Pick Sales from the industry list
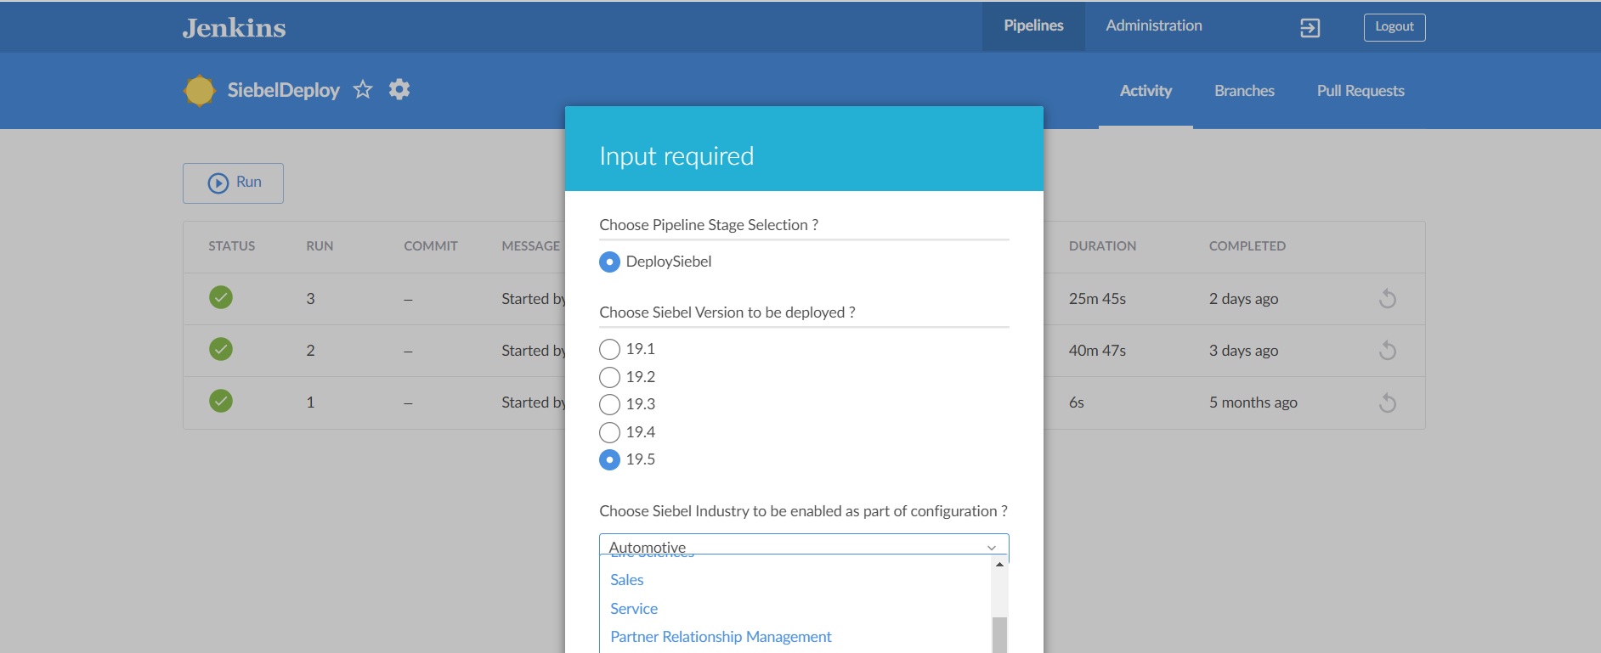 tap(627, 580)
